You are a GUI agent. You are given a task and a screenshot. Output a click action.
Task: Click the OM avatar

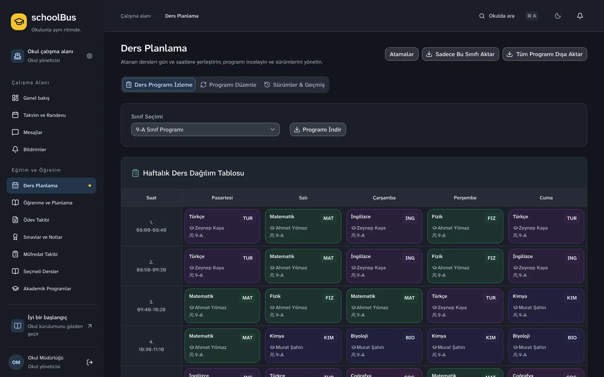tap(16, 362)
